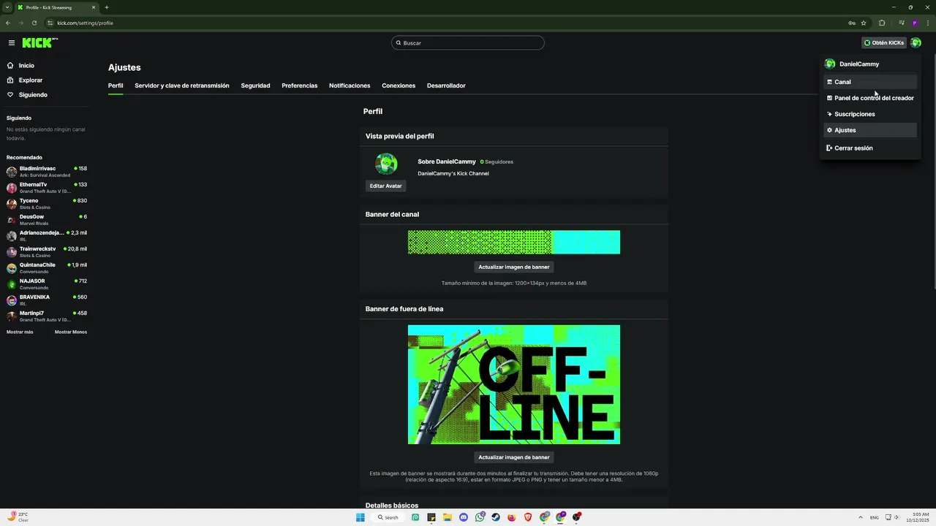936x526 pixels.
Task: Open the Preferencias tab
Action: [300, 85]
